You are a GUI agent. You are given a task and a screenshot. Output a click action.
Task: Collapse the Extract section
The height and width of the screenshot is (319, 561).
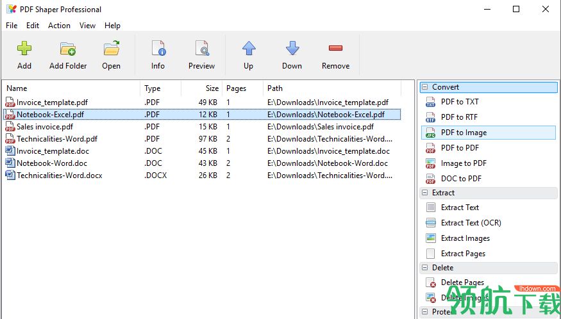424,193
